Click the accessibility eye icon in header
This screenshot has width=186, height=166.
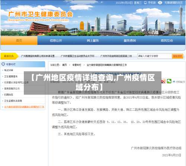[160, 3]
